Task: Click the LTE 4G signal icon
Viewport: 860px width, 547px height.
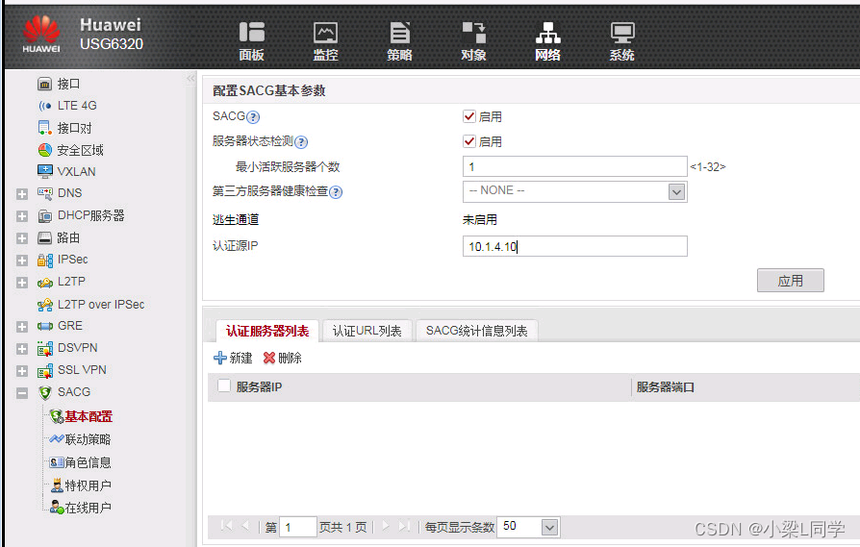Action: [x=44, y=106]
